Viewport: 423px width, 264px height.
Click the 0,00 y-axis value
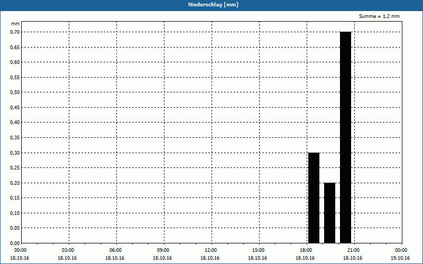pyautogui.click(x=15, y=243)
